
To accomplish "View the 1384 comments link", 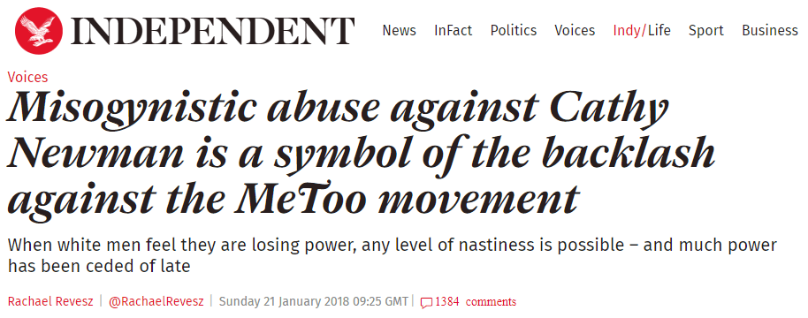I will [469, 302].
